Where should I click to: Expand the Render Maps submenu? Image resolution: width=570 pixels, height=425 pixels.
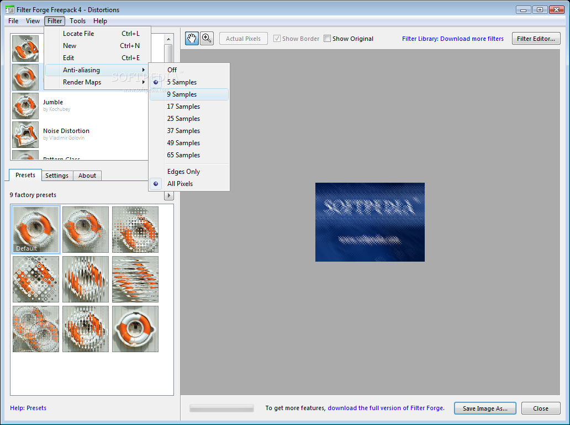pyautogui.click(x=97, y=82)
